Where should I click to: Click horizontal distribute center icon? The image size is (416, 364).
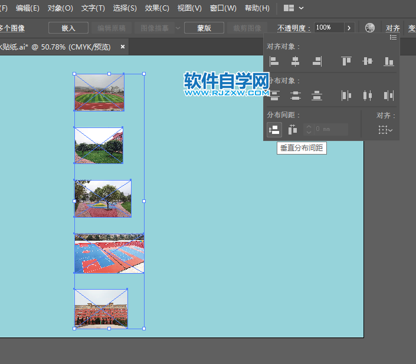pyautogui.click(x=368, y=95)
